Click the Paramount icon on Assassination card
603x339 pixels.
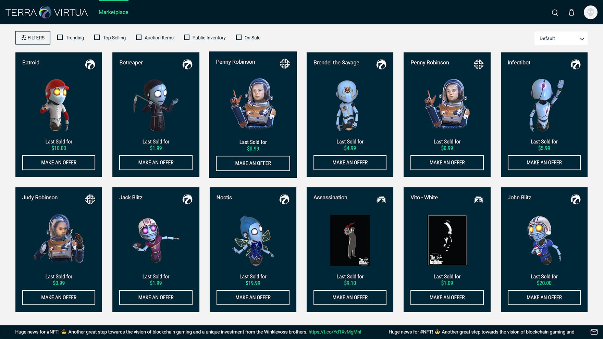click(381, 199)
